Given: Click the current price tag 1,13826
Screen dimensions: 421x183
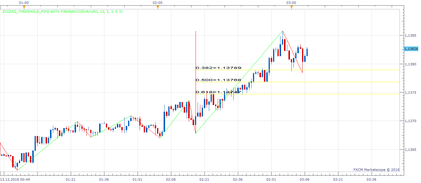Looking at the screenshot, I should coord(411,48).
